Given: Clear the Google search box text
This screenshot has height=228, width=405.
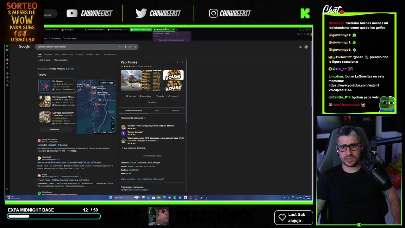Looking at the screenshot, I should pos(119,47).
